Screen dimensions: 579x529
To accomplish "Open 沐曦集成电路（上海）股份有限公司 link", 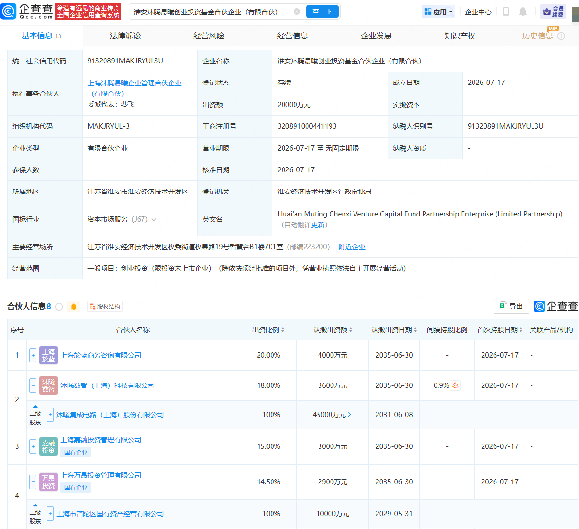I will pyautogui.click(x=110, y=415).
